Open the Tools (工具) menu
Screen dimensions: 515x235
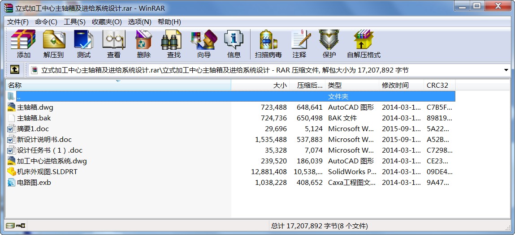click(74, 22)
